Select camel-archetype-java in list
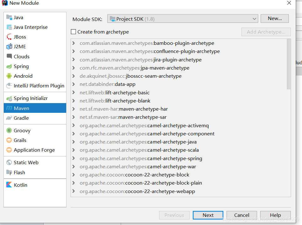Viewport: 302px width, 225px height. click(x=138, y=142)
